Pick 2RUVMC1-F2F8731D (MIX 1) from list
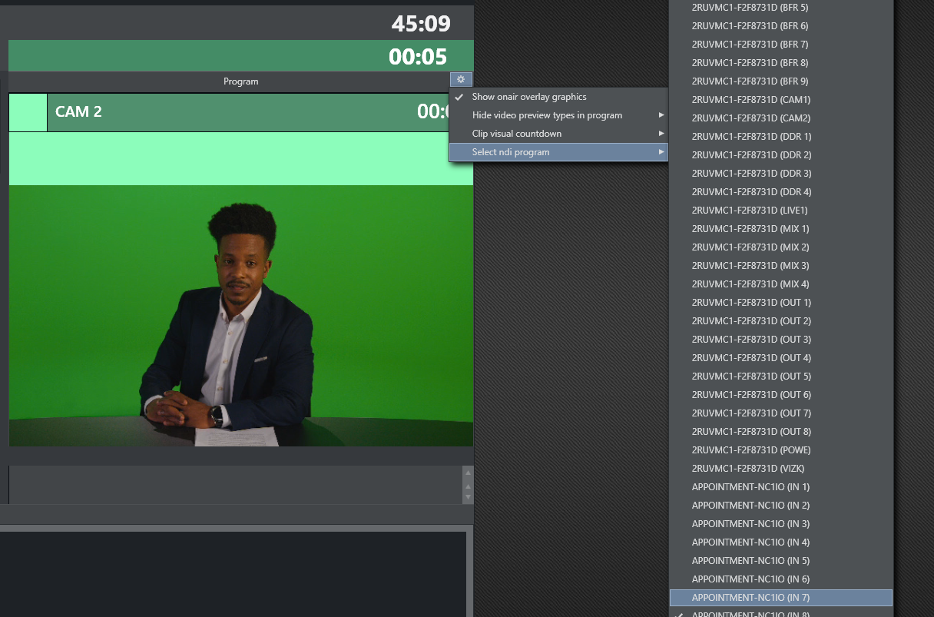 pyautogui.click(x=750, y=229)
